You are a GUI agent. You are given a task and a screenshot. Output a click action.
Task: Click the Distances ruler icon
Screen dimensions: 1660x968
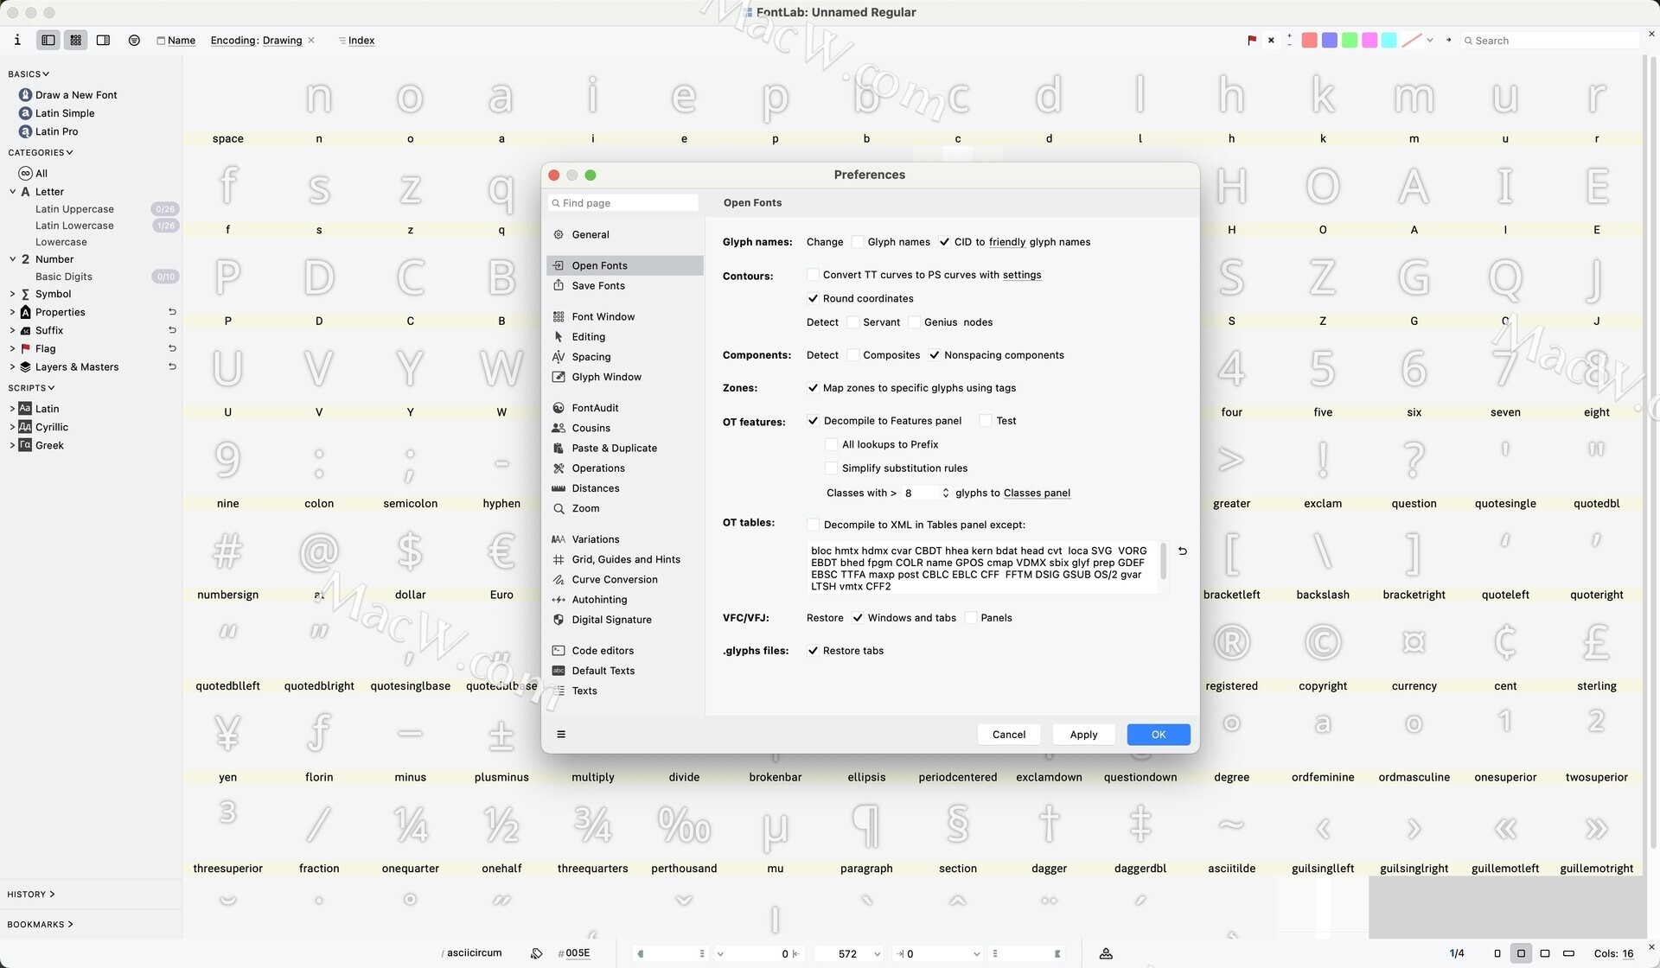pyautogui.click(x=559, y=488)
